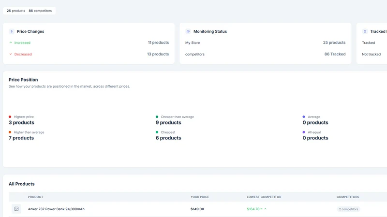Click the icon beside the Tracked card title
Image resolution: width=387 pixels, height=217 pixels.
pos(365,31)
